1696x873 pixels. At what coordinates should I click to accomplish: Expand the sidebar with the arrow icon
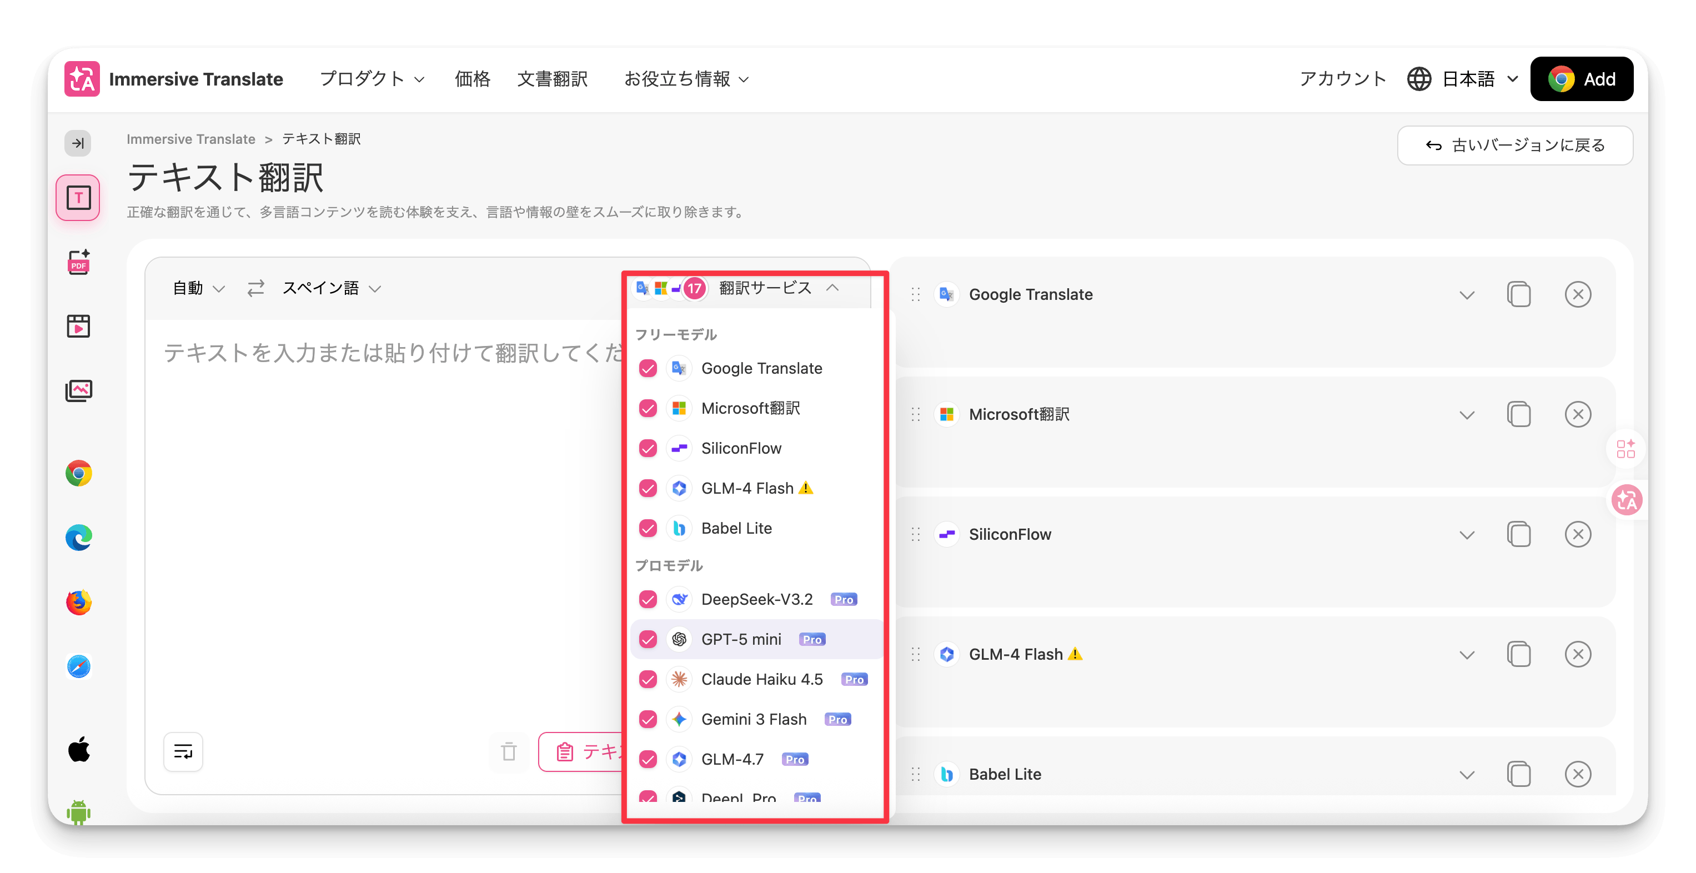(x=78, y=143)
